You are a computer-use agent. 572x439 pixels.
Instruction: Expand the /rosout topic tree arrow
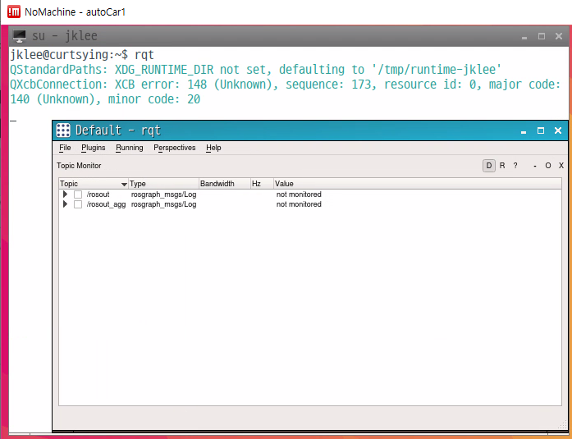click(66, 194)
